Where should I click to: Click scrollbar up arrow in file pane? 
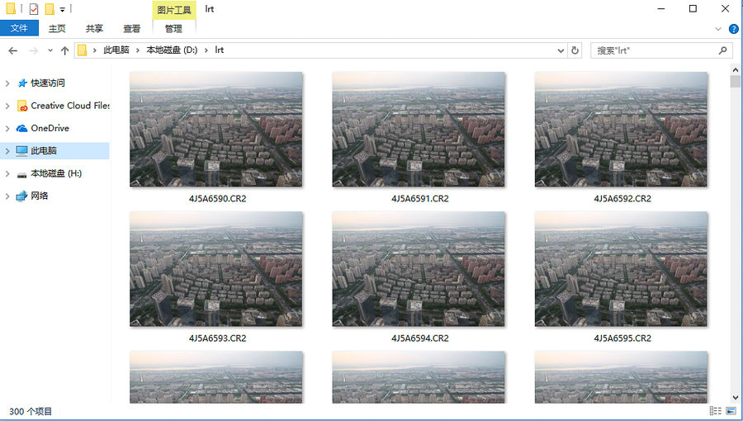click(x=736, y=69)
